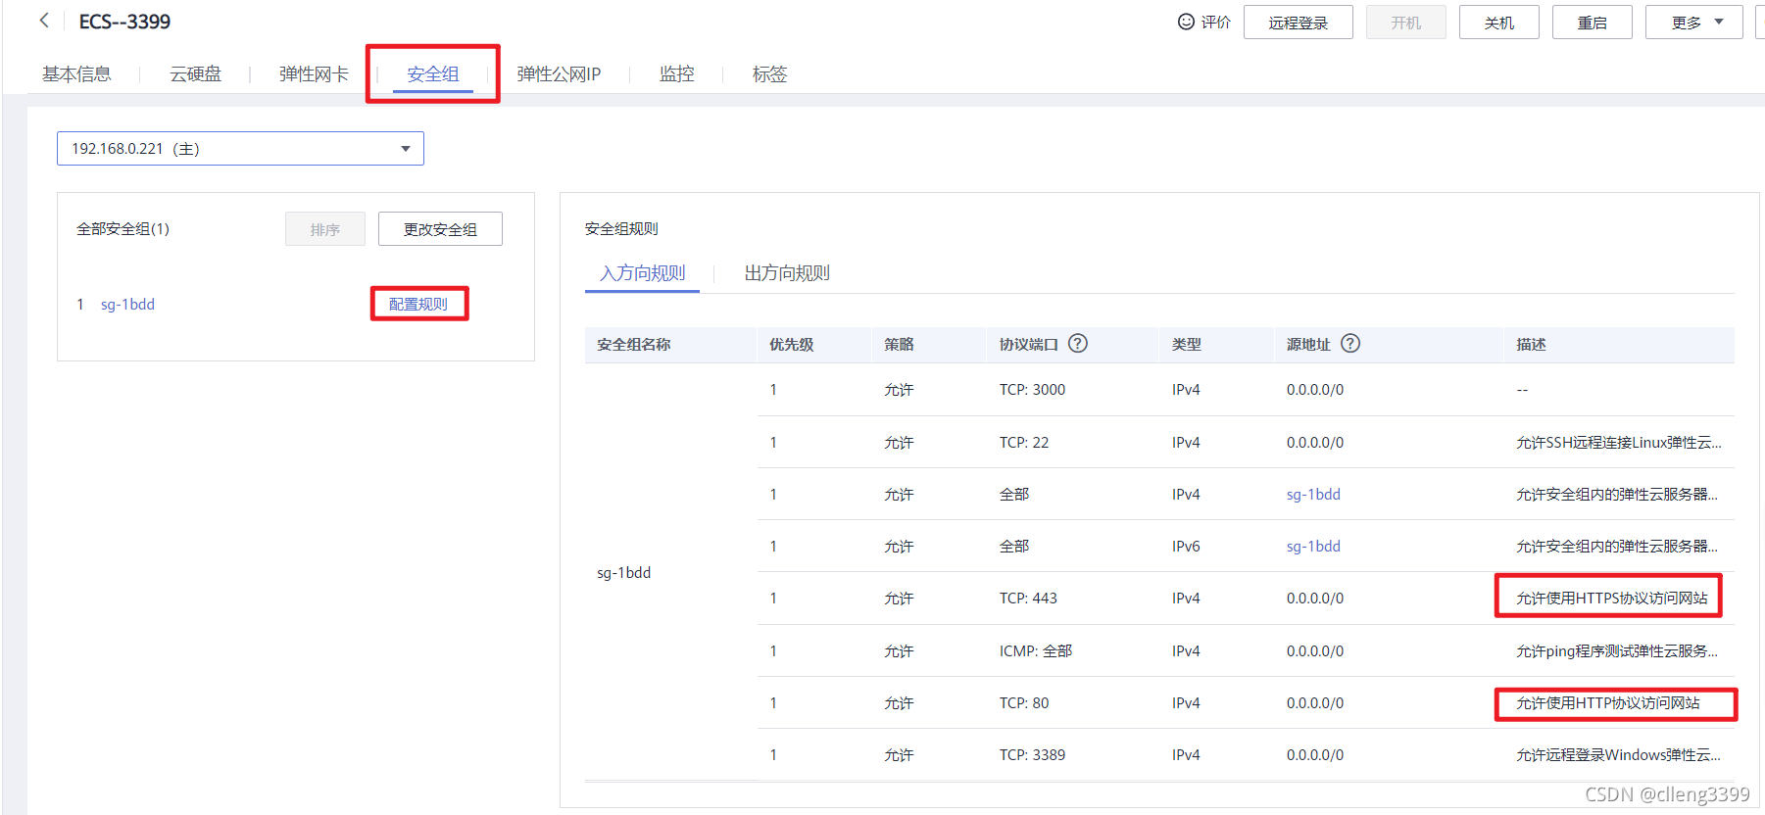
Task: Expand the 192.168.0.221 (主) network dropdown
Action: click(x=240, y=149)
